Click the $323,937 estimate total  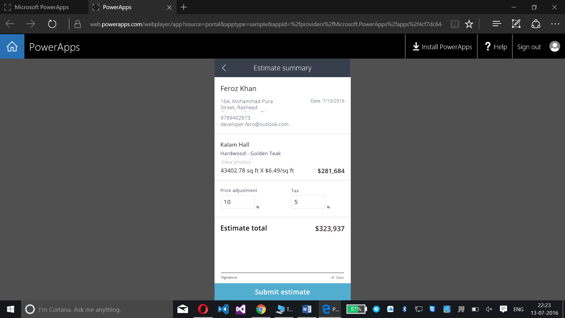point(330,228)
